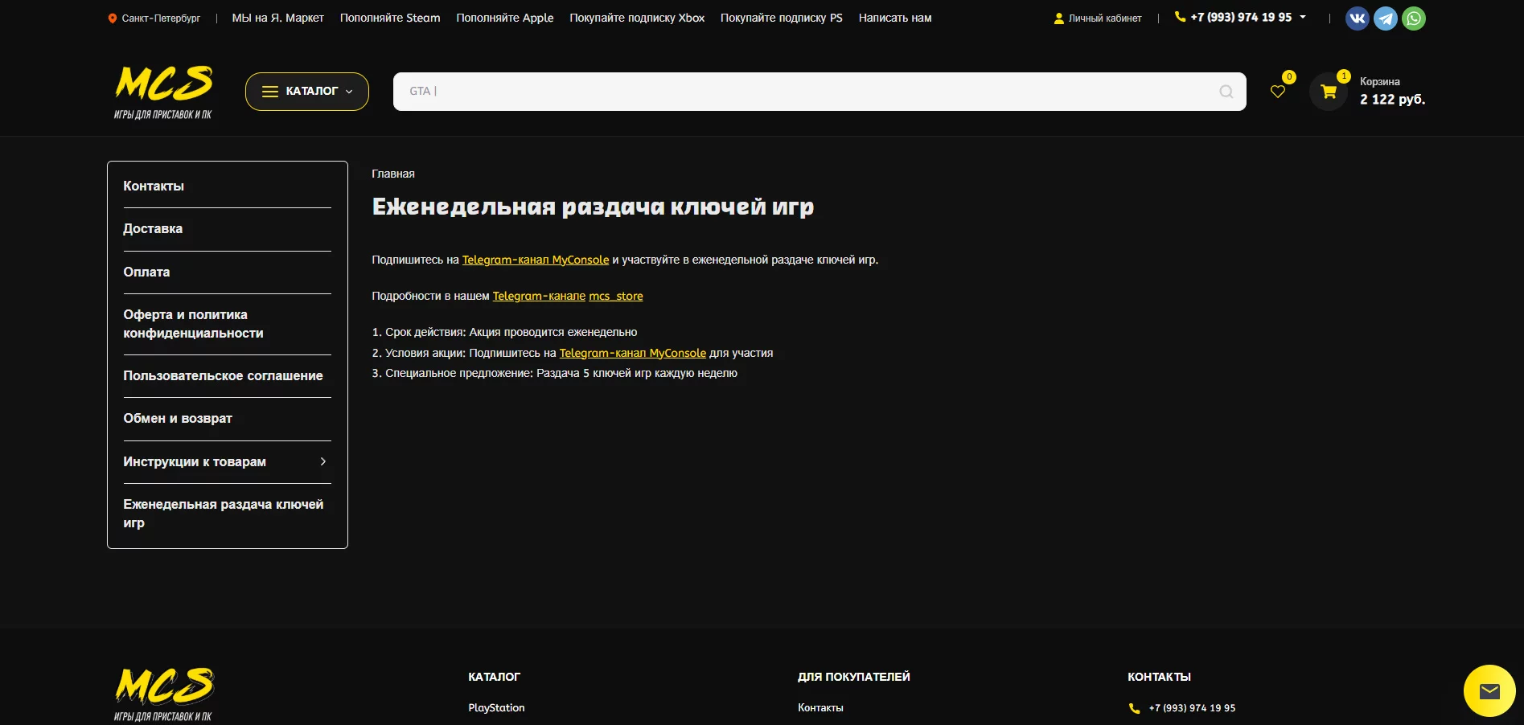Open the favorites heart icon
This screenshot has width=1524, height=725.
coord(1277,92)
